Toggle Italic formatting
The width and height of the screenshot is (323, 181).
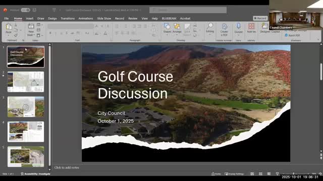click(x=56, y=33)
